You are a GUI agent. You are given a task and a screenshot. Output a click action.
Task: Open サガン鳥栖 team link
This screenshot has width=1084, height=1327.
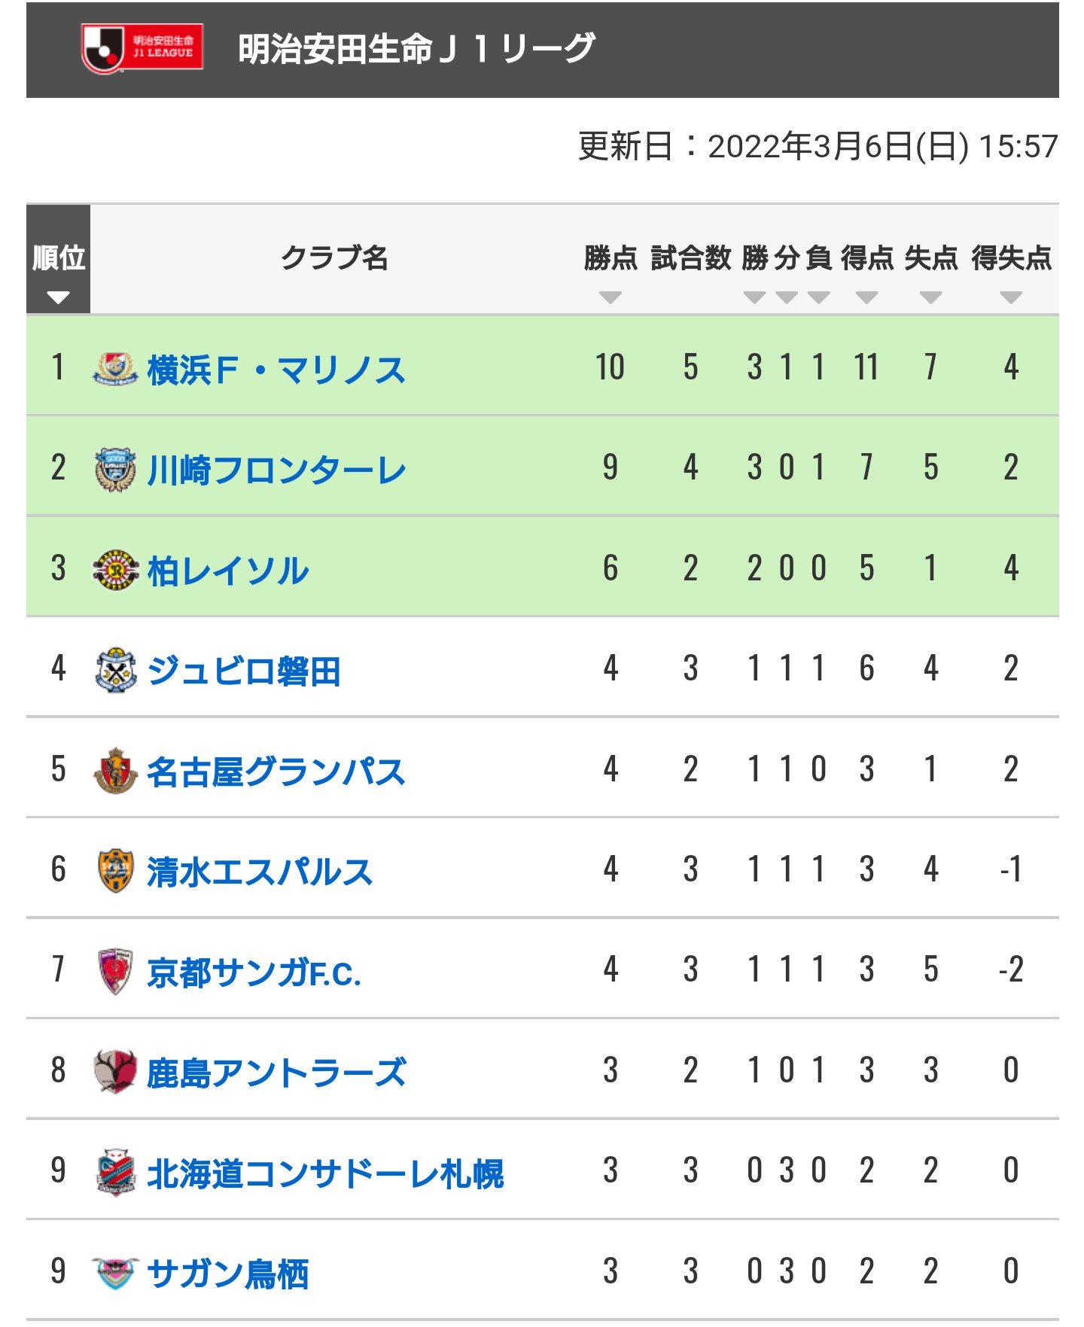tap(227, 1274)
